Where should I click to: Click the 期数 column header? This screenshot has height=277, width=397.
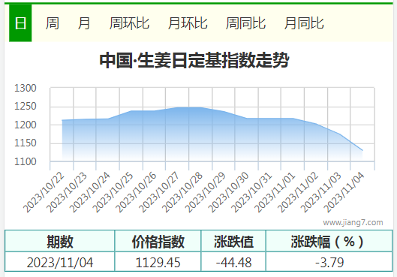(60, 241)
